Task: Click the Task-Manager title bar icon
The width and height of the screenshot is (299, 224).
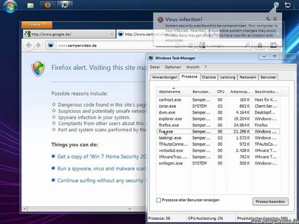Action: (x=151, y=58)
